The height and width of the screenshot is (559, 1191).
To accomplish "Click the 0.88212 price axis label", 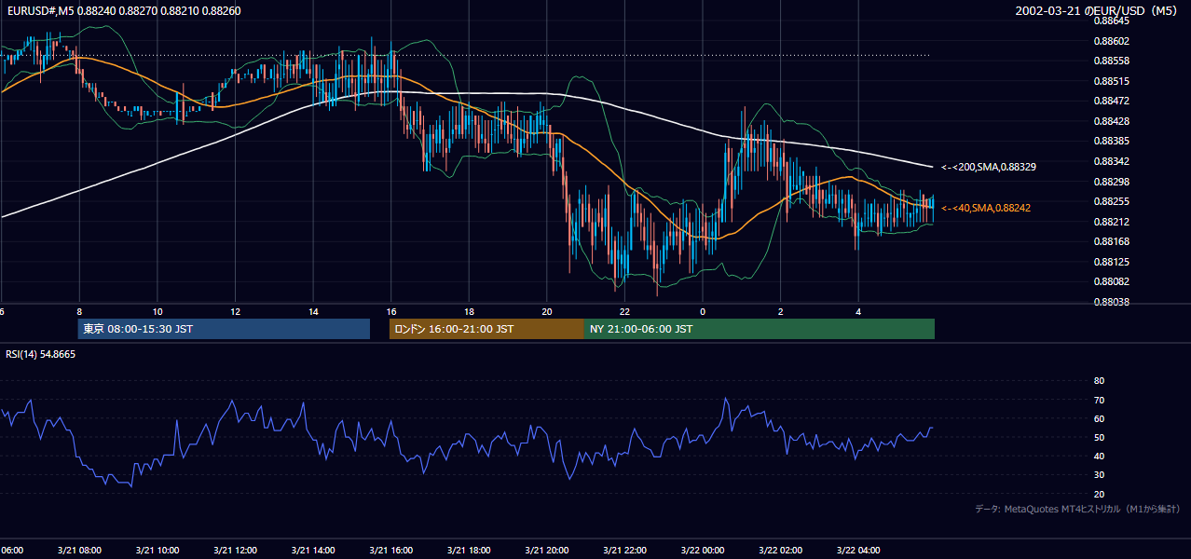I will click(x=1111, y=222).
